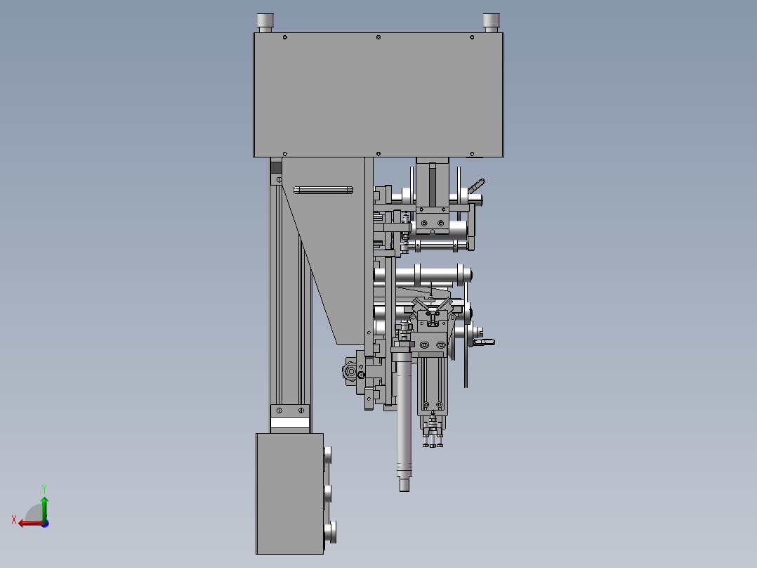Select the rectangular box at the model's bottom
The height and width of the screenshot is (568, 757).
[289, 493]
